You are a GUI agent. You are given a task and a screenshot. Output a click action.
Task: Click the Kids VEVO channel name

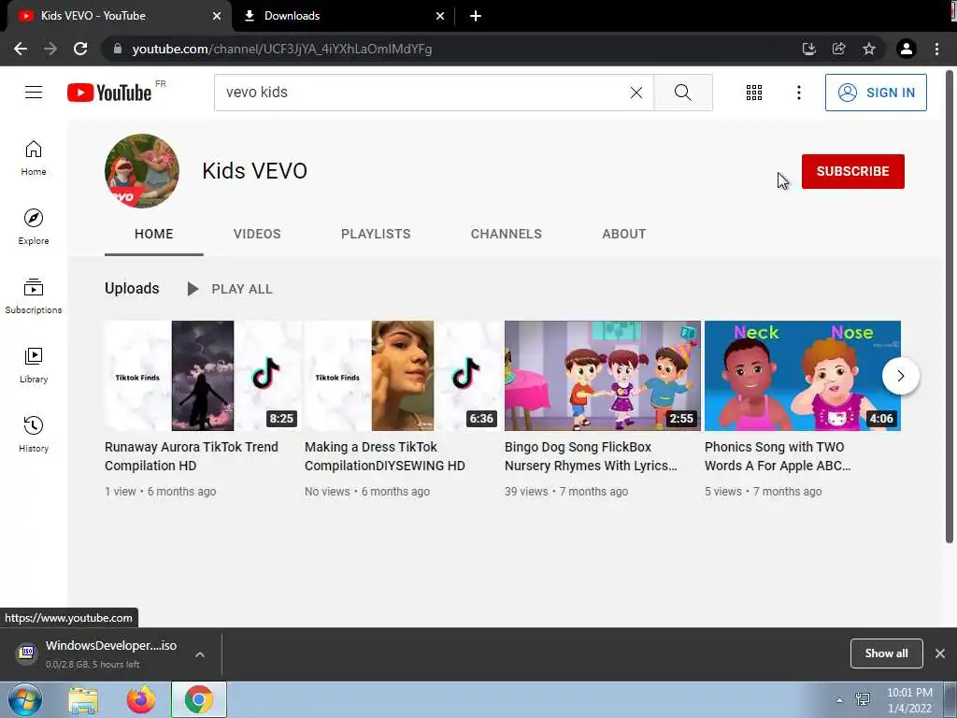point(254,171)
